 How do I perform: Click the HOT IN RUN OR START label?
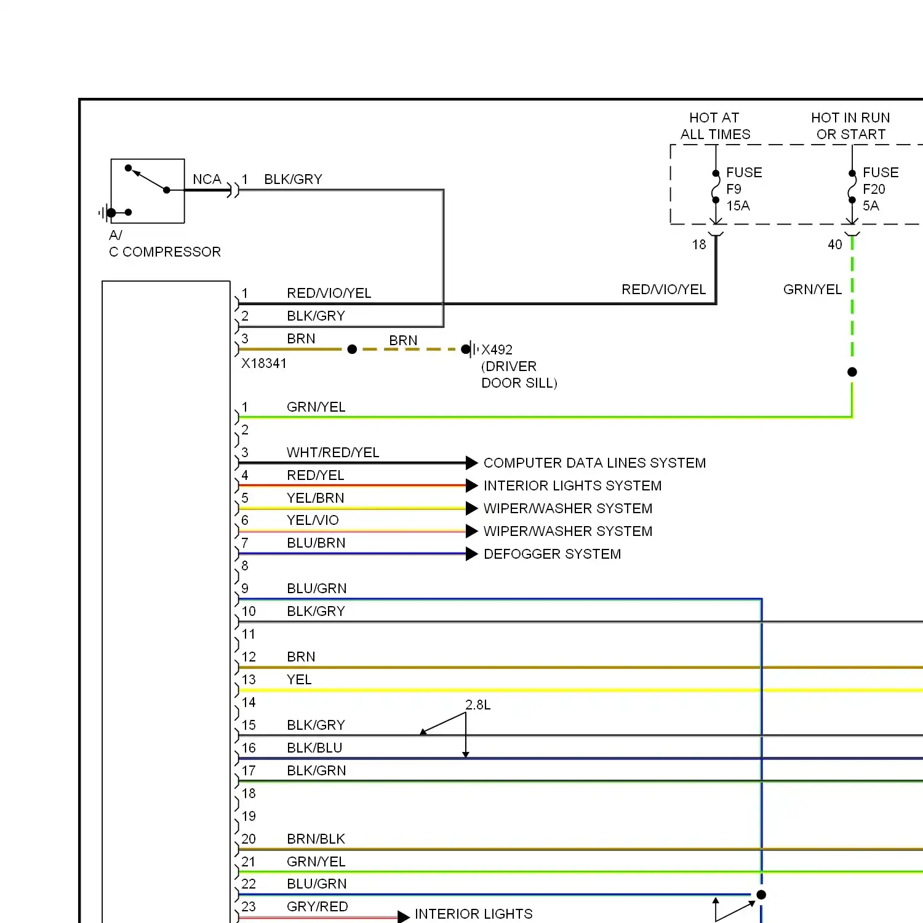click(850, 126)
